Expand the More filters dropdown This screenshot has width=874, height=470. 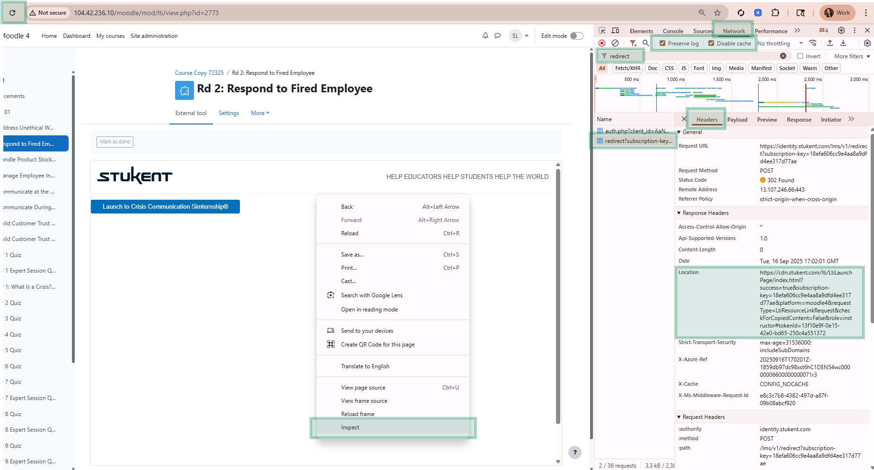pyautogui.click(x=852, y=56)
